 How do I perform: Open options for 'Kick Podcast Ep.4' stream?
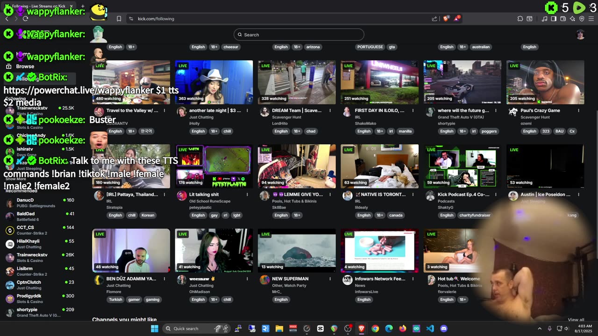click(496, 195)
